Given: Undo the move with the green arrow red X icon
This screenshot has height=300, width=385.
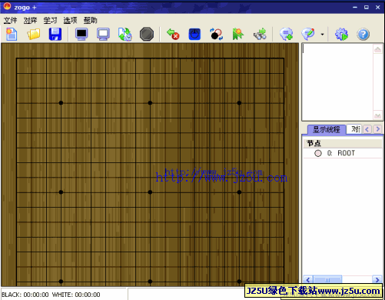Looking at the screenshot, I should (173, 34).
